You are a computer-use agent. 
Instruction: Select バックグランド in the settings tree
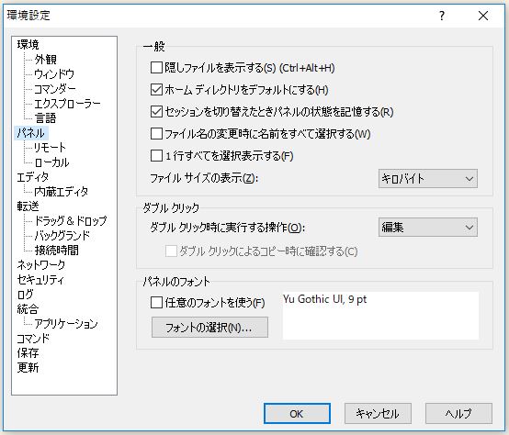pos(62,235)
